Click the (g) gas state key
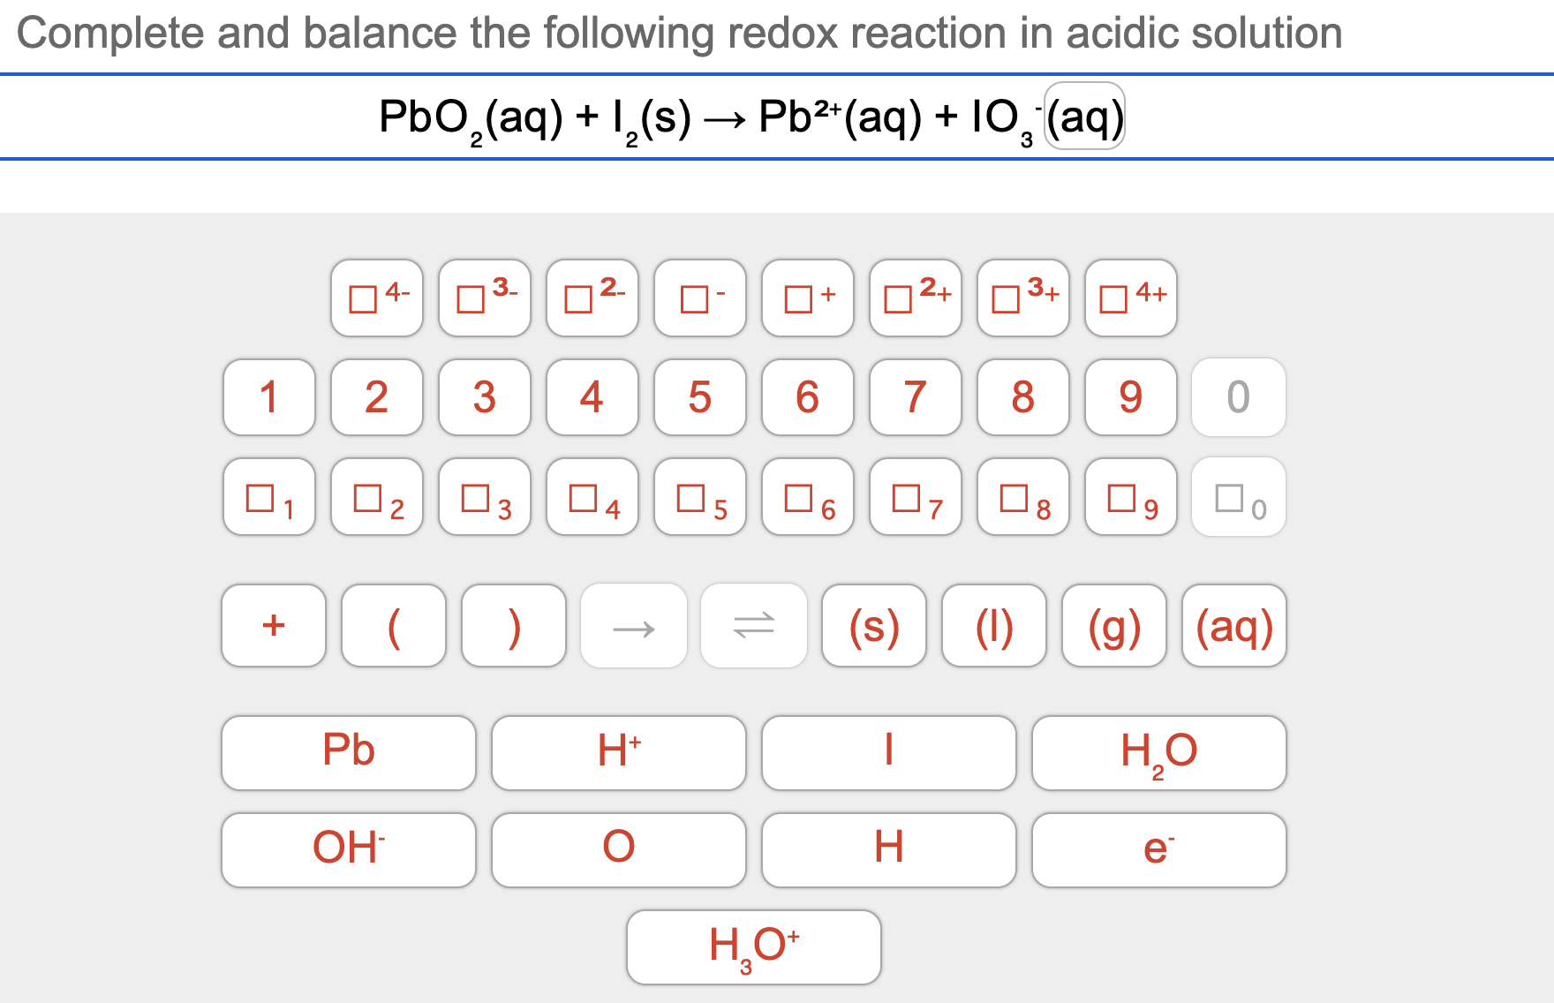This screenshot has width=1554, height=1003. (x=1113, y=626)
